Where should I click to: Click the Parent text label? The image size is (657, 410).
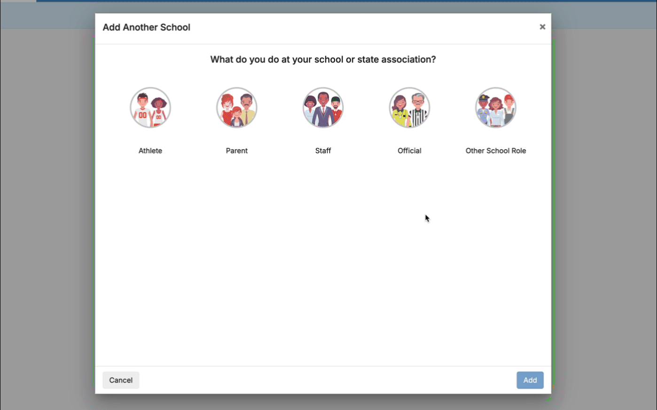pos(236,151)
